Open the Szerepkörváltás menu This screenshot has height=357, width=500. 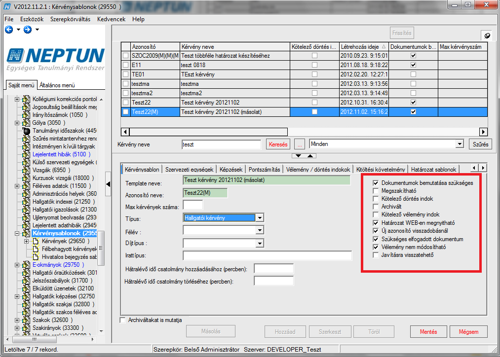70,19
